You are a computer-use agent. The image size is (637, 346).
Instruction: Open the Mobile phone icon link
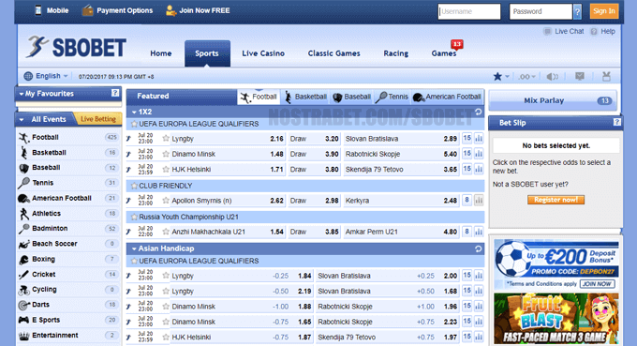tap(38, 10)
